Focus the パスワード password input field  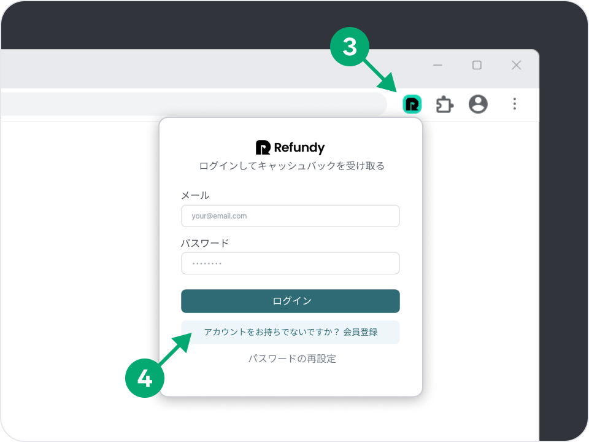pyautogui.click(x=290, y=263)
